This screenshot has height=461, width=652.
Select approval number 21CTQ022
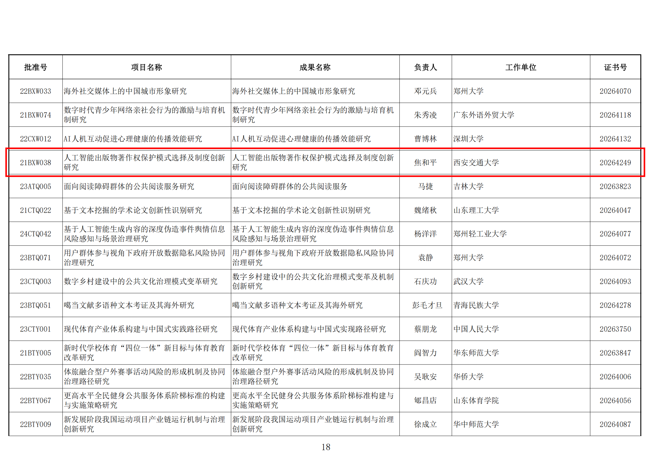tap(35, 210)
